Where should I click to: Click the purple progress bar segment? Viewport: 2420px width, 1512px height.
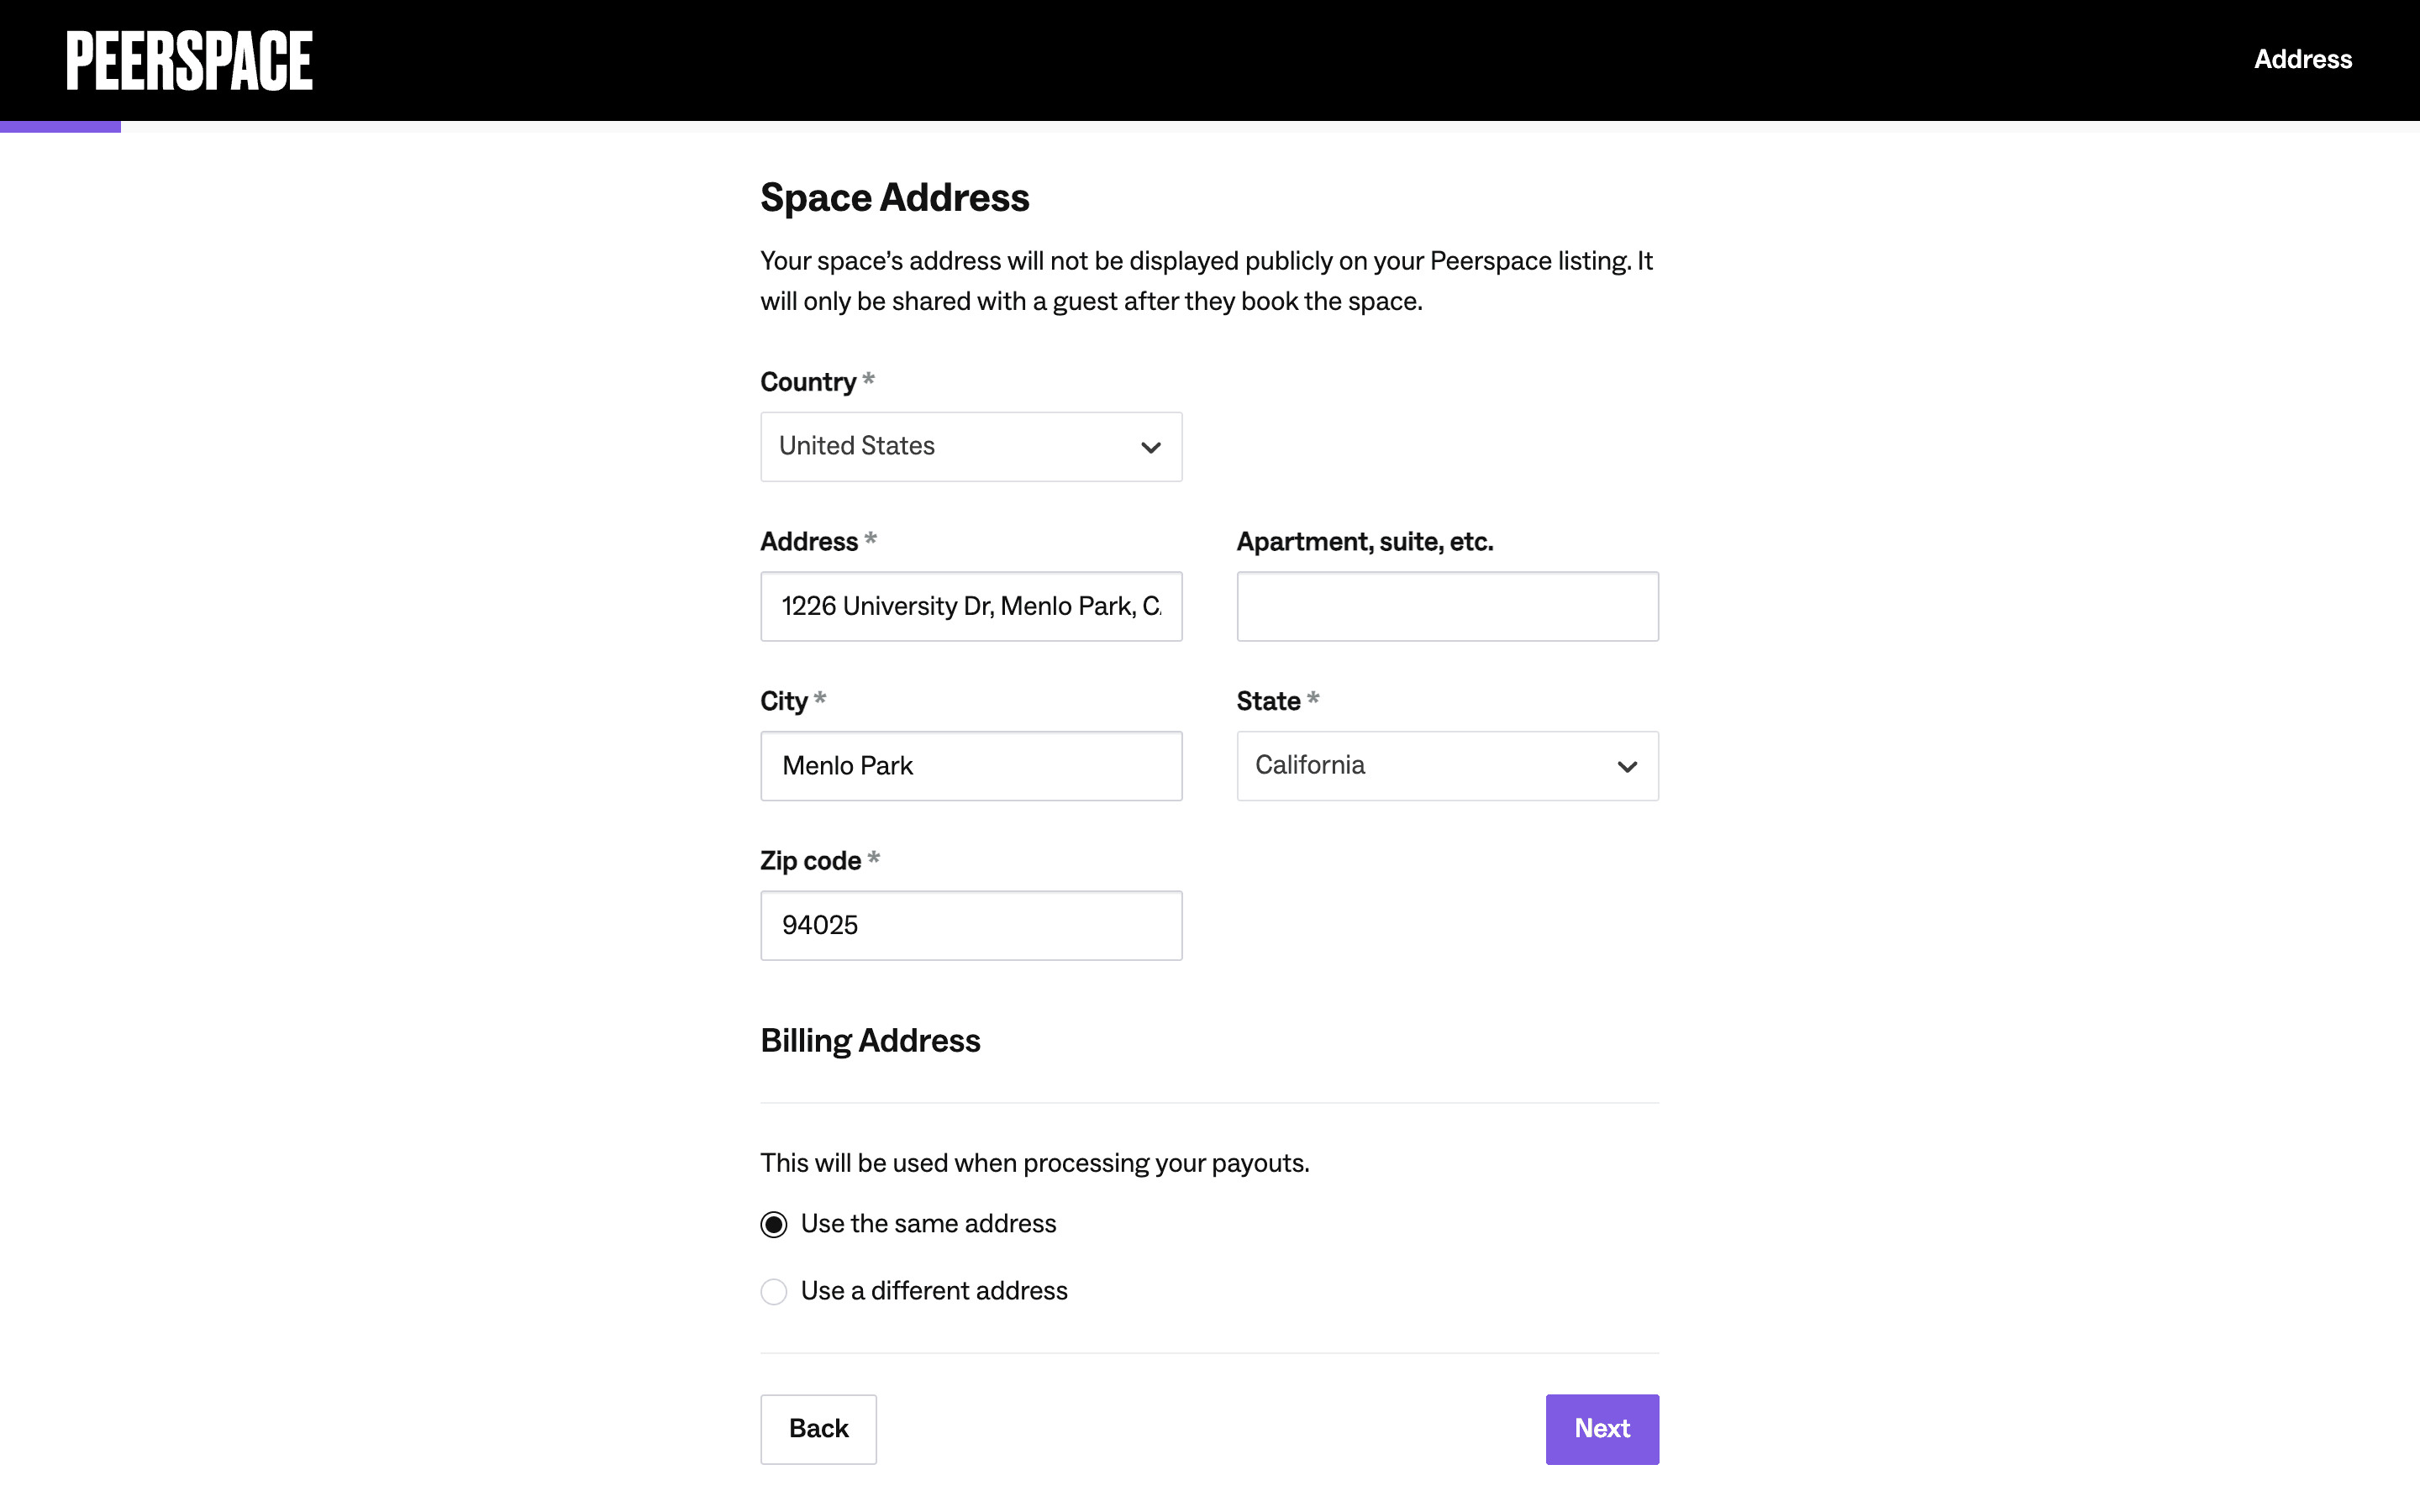60,127
